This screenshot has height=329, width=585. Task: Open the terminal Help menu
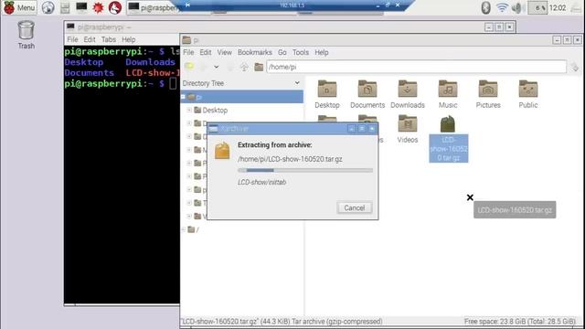coord(128,39)
